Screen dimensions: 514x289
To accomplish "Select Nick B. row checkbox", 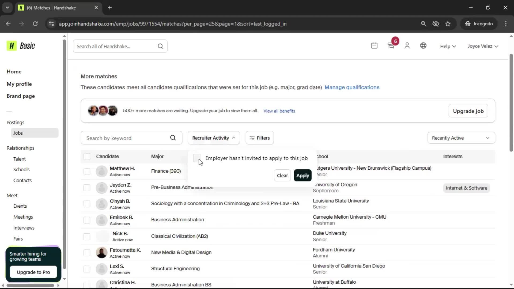I will click(x=87, y=237).
